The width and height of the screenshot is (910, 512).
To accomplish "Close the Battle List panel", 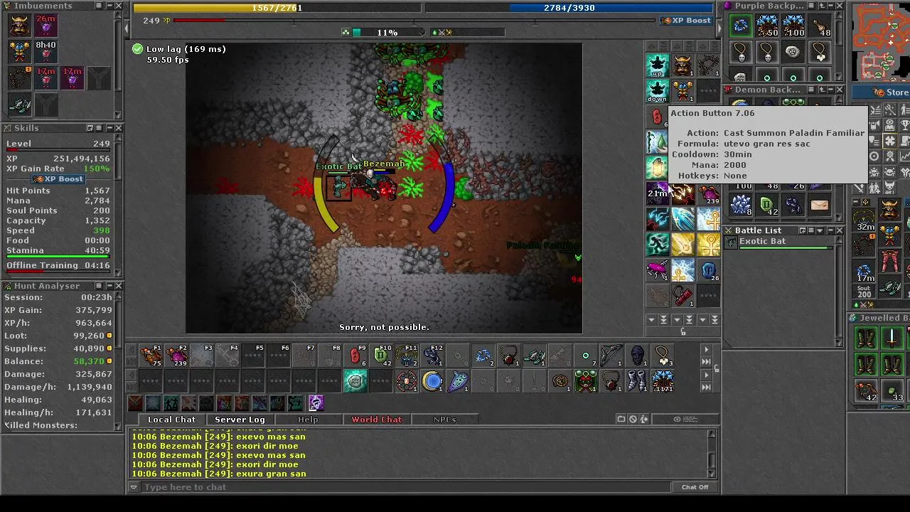I will coord(840,230).
